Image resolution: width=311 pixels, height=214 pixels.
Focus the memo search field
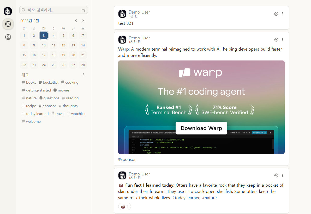pos(53,10)
